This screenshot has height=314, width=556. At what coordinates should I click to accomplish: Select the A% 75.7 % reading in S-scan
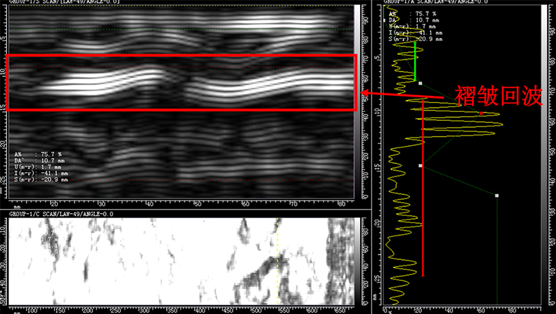38,154
